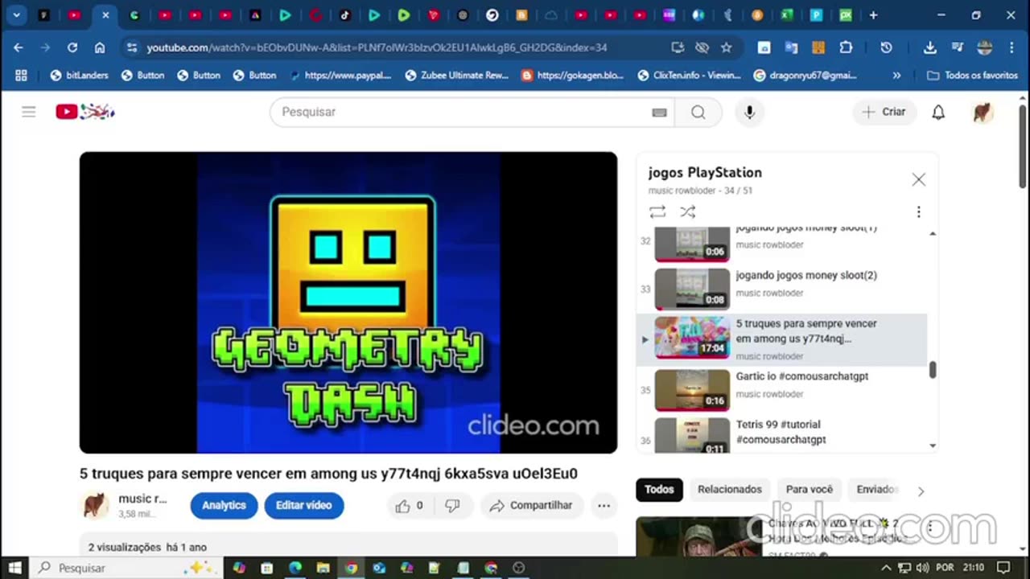Open the Windows notification center

tap(1003, 568)
